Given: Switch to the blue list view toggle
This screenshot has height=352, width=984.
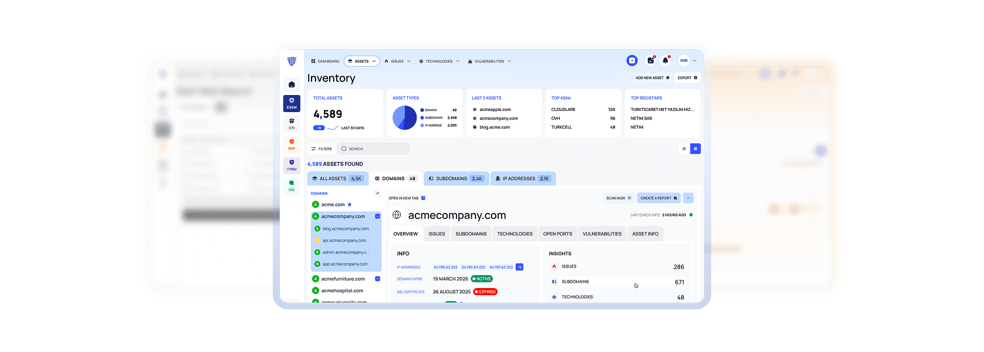Looking at the screenshot, I should [695, 149].
